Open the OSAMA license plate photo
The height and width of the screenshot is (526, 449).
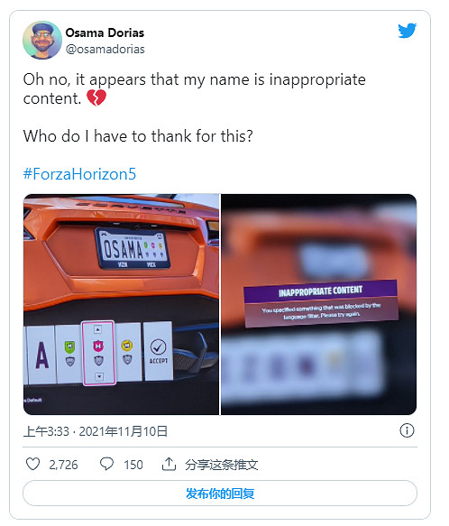[x=121, y=304]
